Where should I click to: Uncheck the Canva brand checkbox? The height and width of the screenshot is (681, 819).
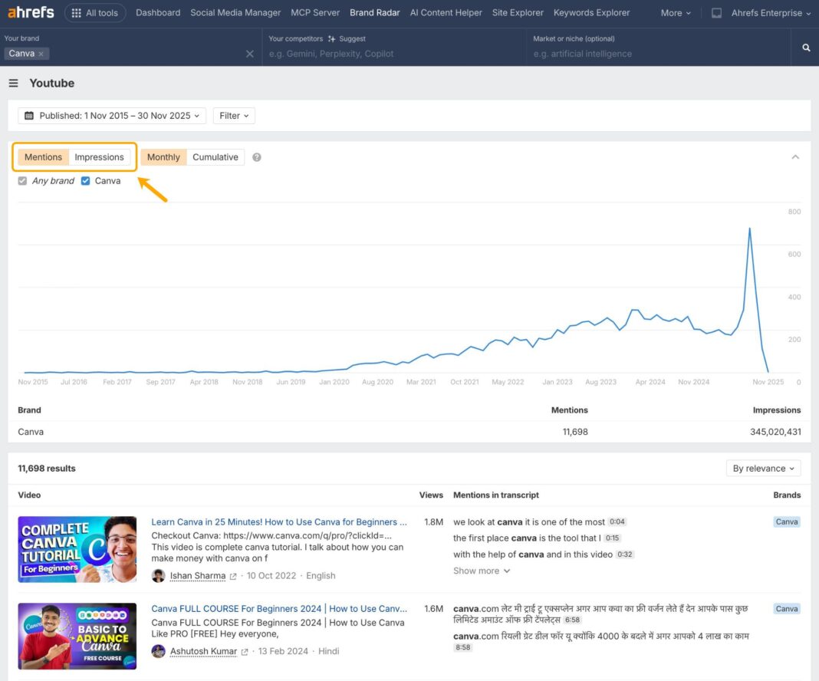pos(85,180)
